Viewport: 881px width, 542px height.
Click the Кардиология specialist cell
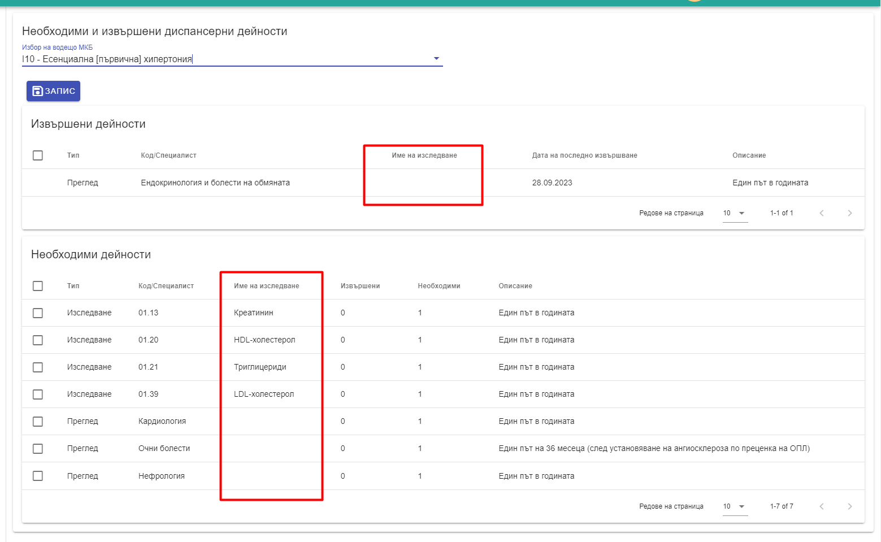pyautogui.click(x=162, y=421)
